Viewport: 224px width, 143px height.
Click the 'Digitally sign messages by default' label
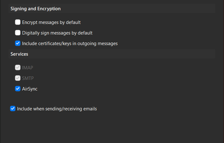[x=57, y=33]
